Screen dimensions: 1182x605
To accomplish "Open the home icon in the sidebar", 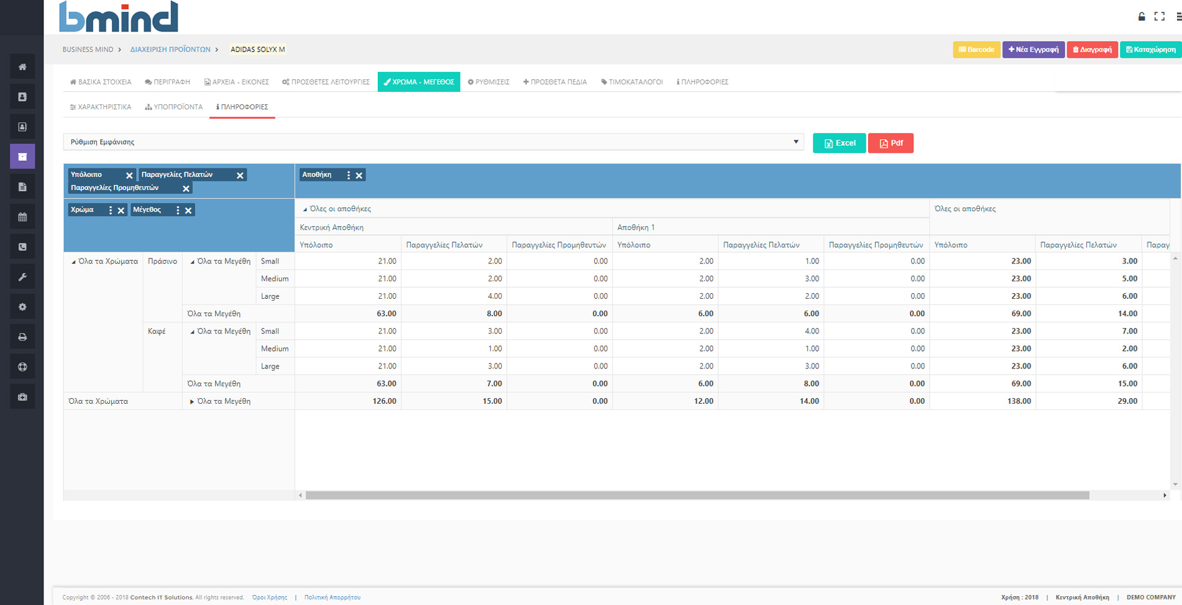I will click(22, 66).
